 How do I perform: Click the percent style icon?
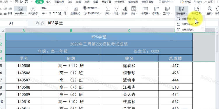[50, 13]
